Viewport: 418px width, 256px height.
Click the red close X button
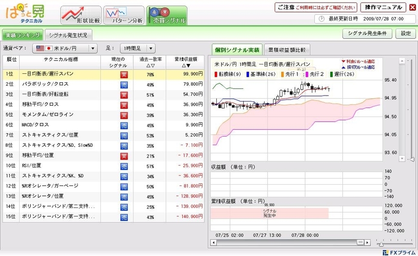[412, 7]
